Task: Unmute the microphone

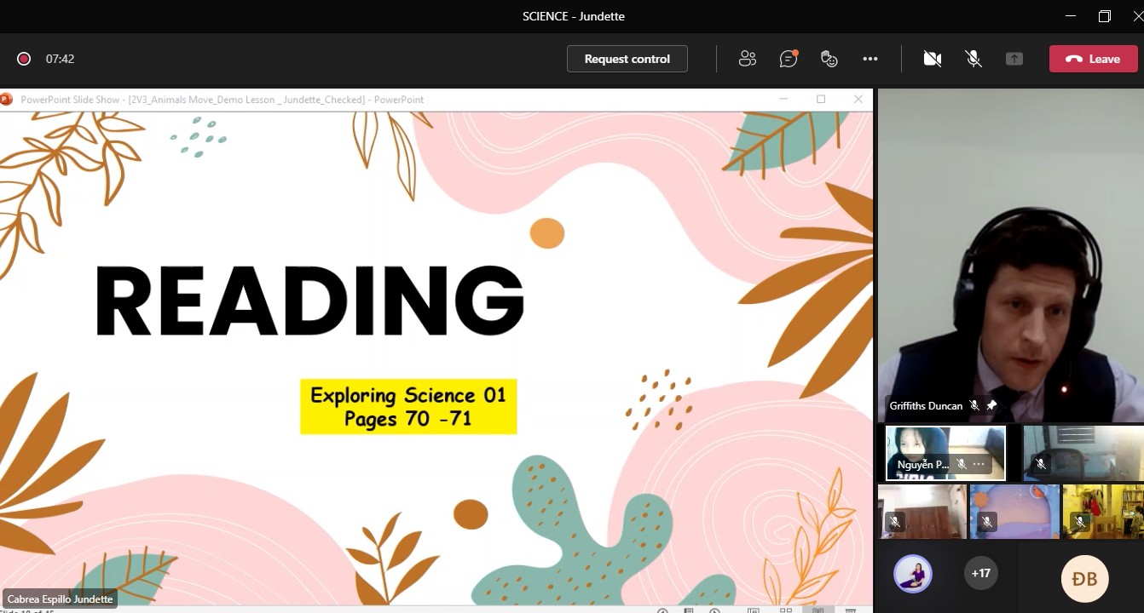Action: click(x=973, y=59)
